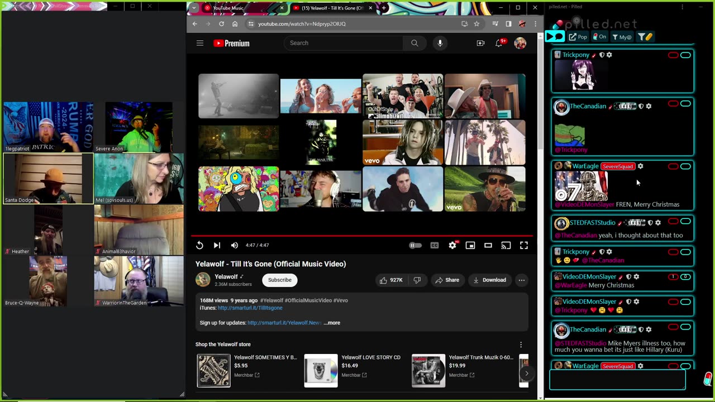This screenshot has width=715, height=402.
Task: Open the Chrome three-dot menu
Action: pyautogui.click(x=535, y=24)
